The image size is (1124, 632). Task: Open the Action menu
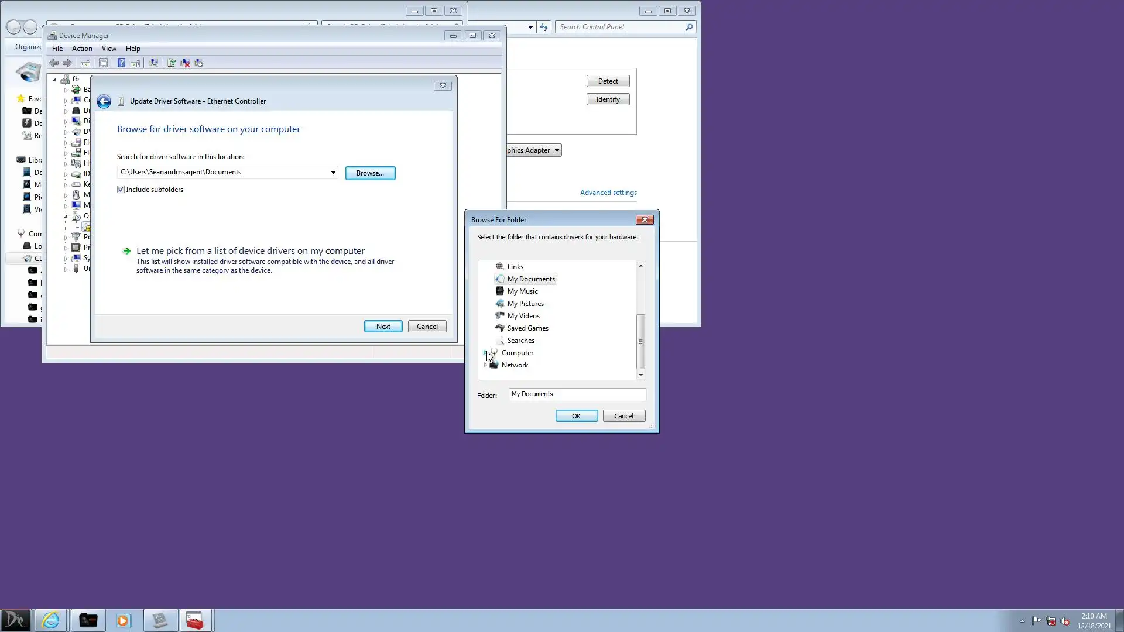pyautogui.click(x=82, y=49)
